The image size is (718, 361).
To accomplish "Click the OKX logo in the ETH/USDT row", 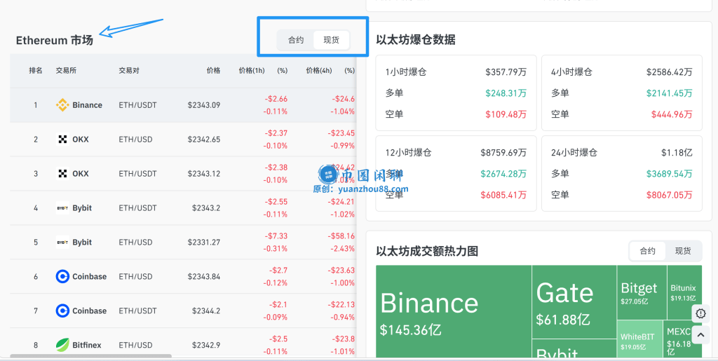I will tap(62, 173).
